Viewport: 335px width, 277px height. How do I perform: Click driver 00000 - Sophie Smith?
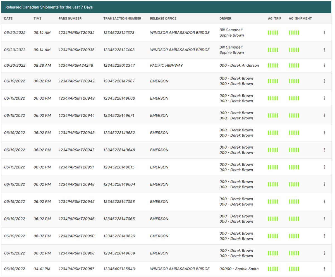pyautogui.click(x=239, y=269)
